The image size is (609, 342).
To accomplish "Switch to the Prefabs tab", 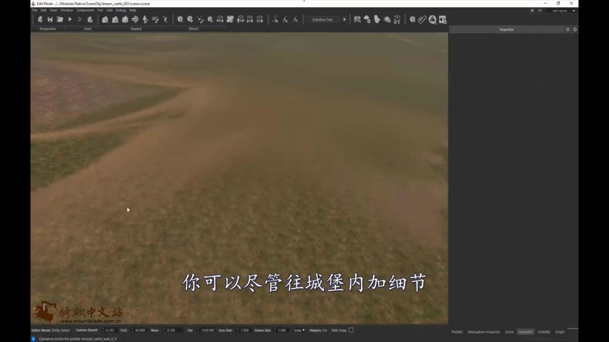I will 457,332.
